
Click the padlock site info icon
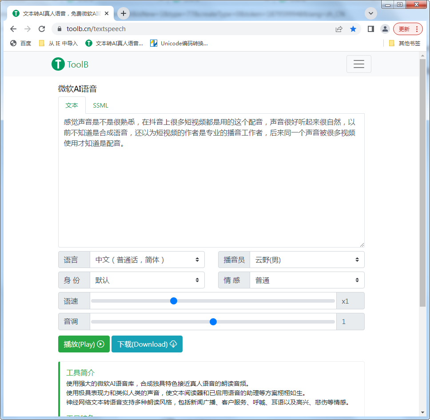(60, 29)
